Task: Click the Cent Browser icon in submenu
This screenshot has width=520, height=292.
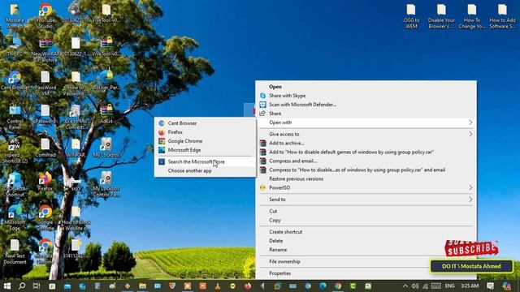Action: click(162, 123)
